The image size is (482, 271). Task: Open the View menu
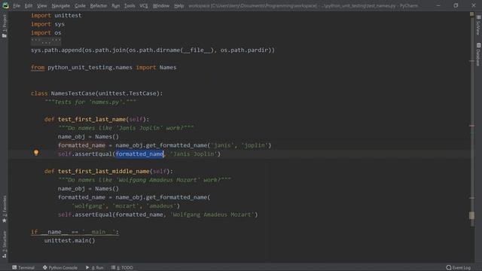pos(42,5)
